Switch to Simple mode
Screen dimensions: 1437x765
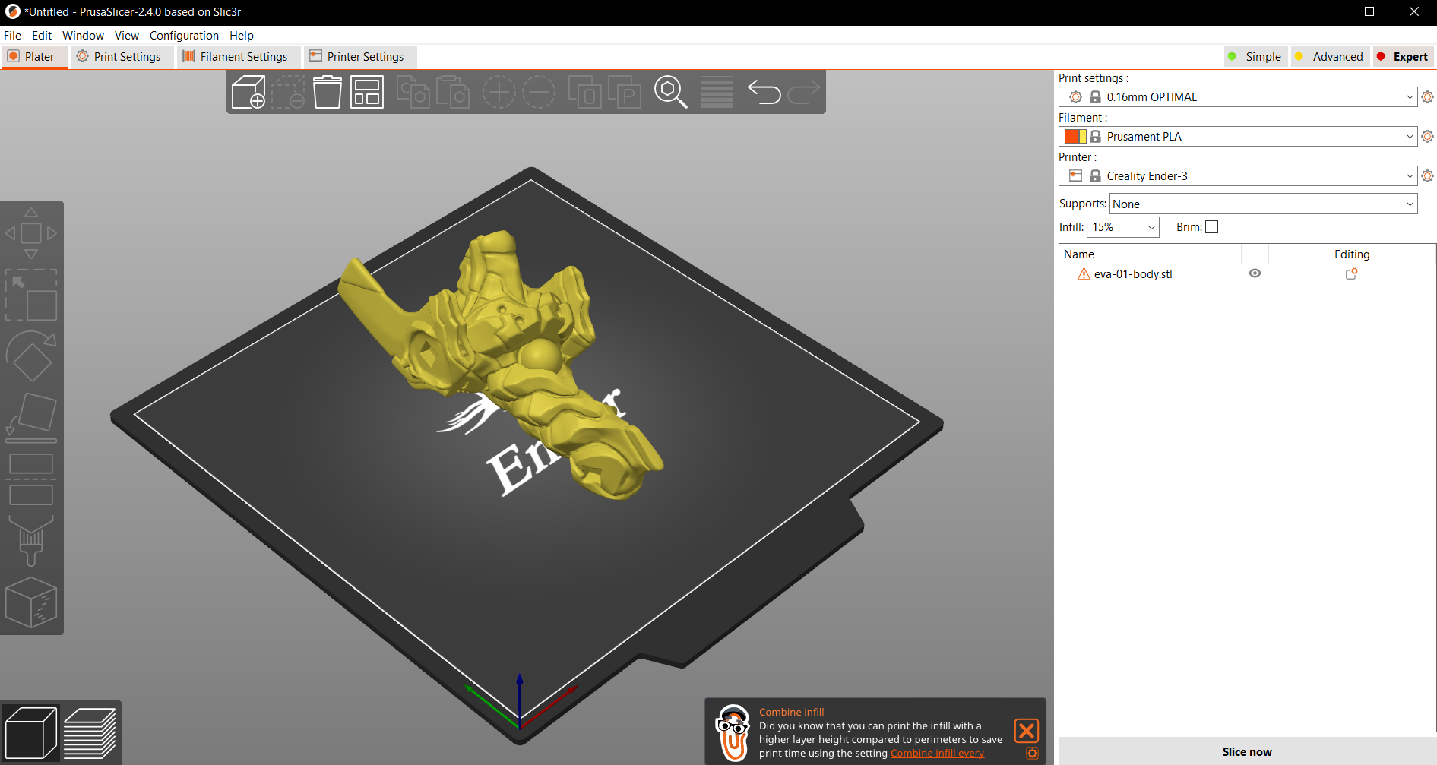[1255, 57]
